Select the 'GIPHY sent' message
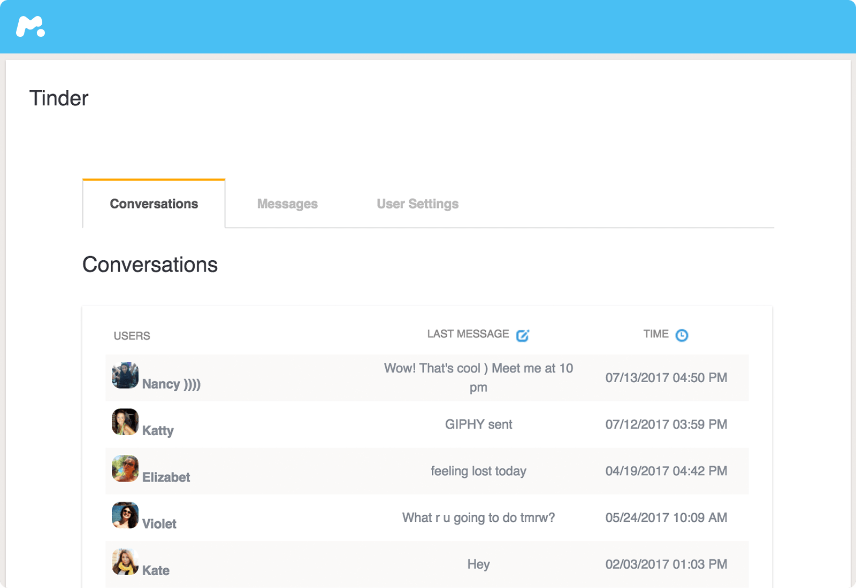856x588 pixels. tap(478, 424)
